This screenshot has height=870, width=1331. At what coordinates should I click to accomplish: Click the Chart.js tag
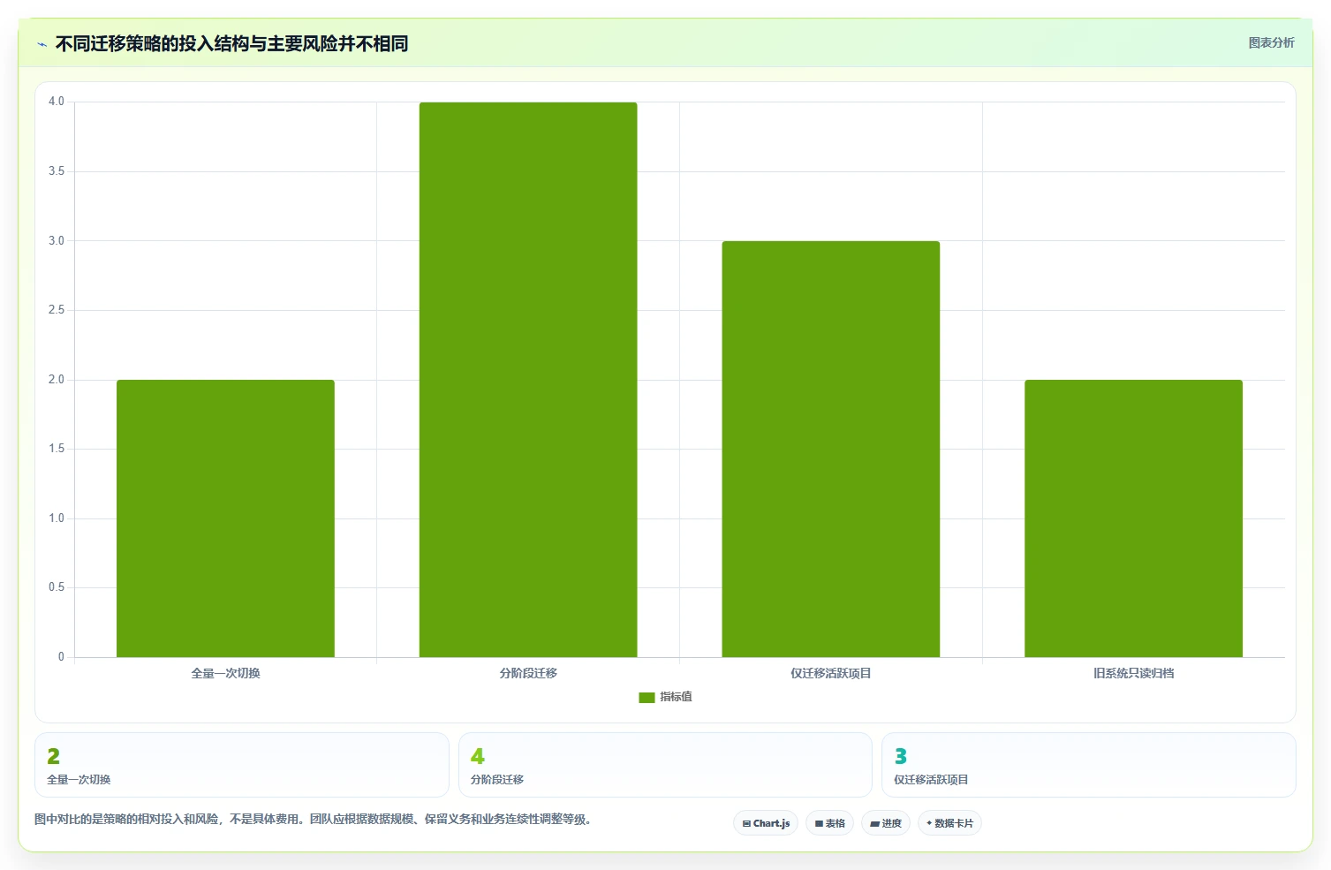point(766,823)
